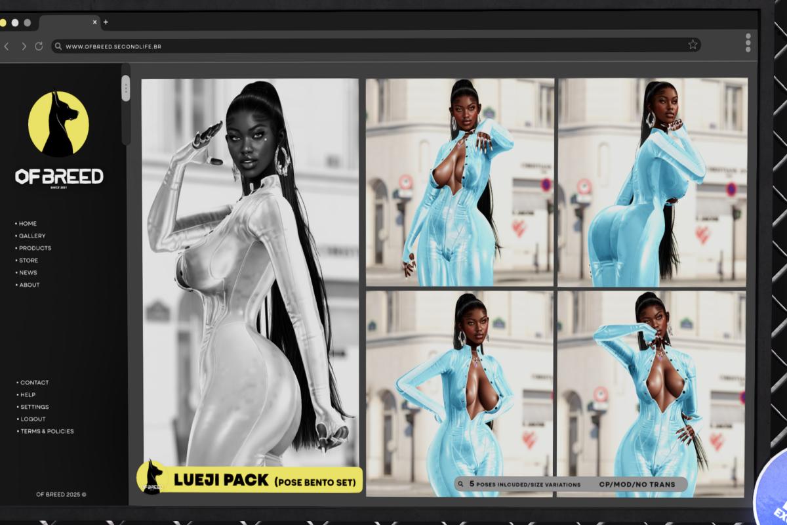The image size is (787, 525).
Task: Open the Settings link in sidebar
Action: pos(34,407)
